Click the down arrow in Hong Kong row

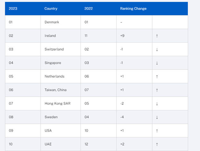pyautogui.click(x=157, y=104)
